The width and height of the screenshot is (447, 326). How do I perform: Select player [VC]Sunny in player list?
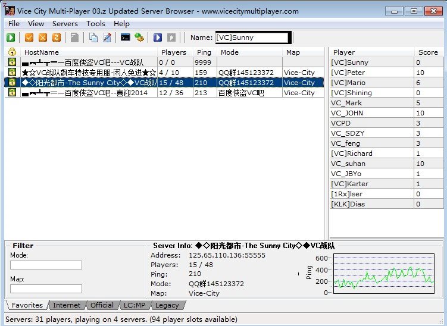(x=386, y=62)
